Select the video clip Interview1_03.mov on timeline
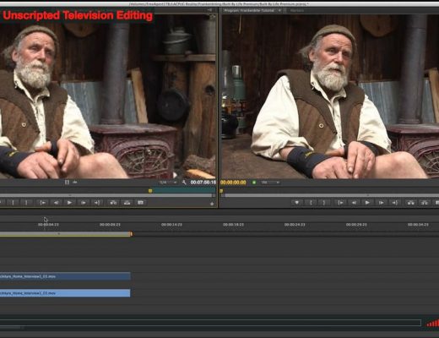This screenshot has height=338, width=439. (x=65, y=276)
